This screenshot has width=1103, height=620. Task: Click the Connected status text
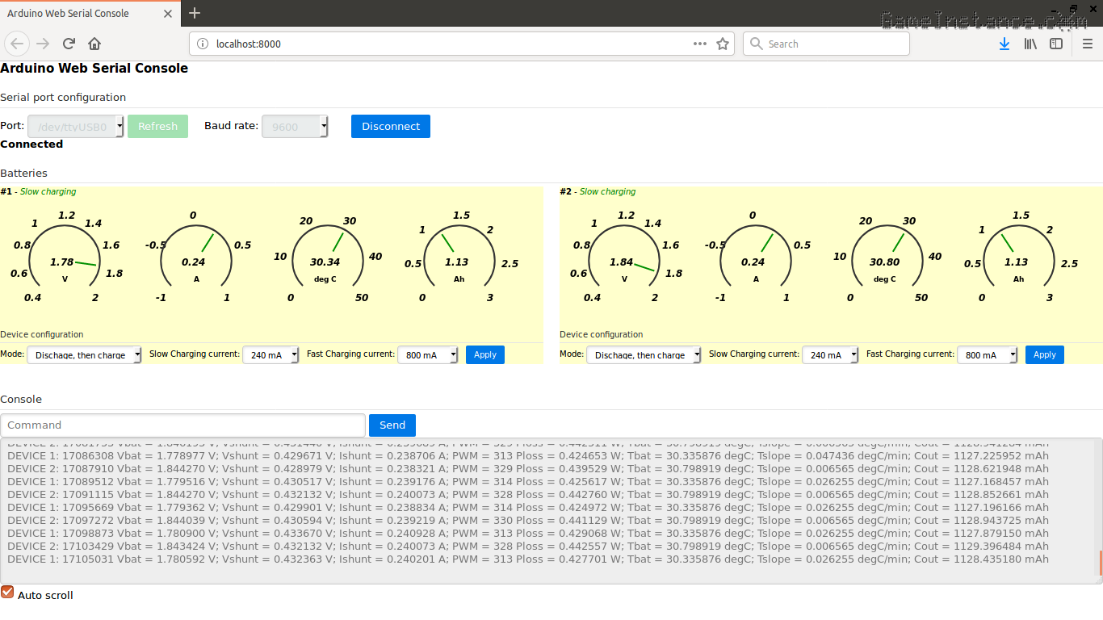tap(31, 145)
